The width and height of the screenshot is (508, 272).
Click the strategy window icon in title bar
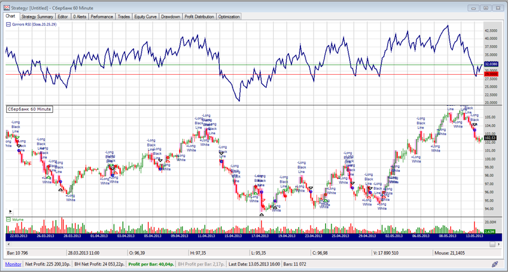pos(6,6)
